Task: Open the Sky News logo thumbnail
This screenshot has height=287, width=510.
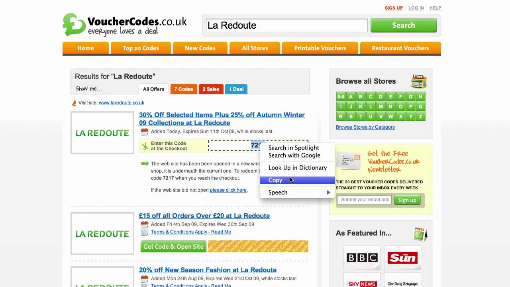Action: (362, 280)
